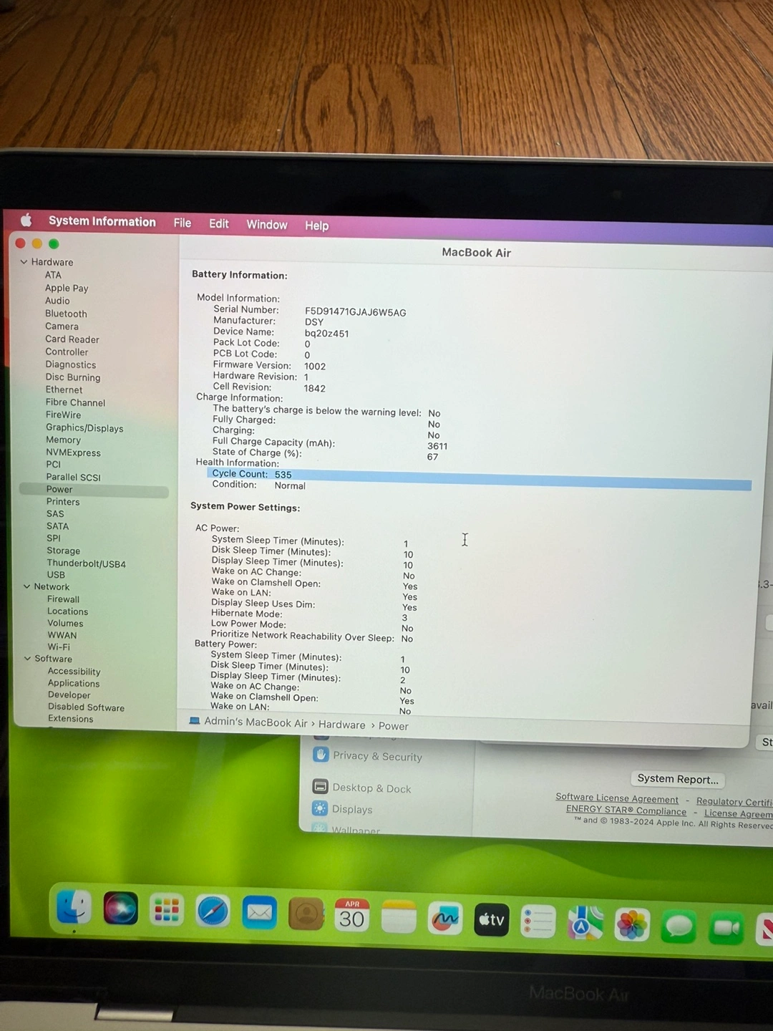Open the Maps app icon
This screenshot has height=1031, width=773.
585,923
